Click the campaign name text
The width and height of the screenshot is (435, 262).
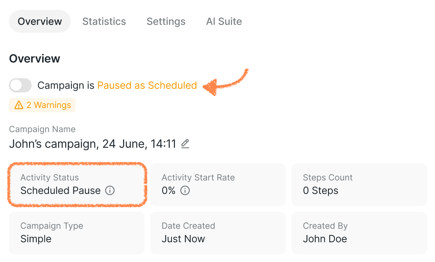93,144
